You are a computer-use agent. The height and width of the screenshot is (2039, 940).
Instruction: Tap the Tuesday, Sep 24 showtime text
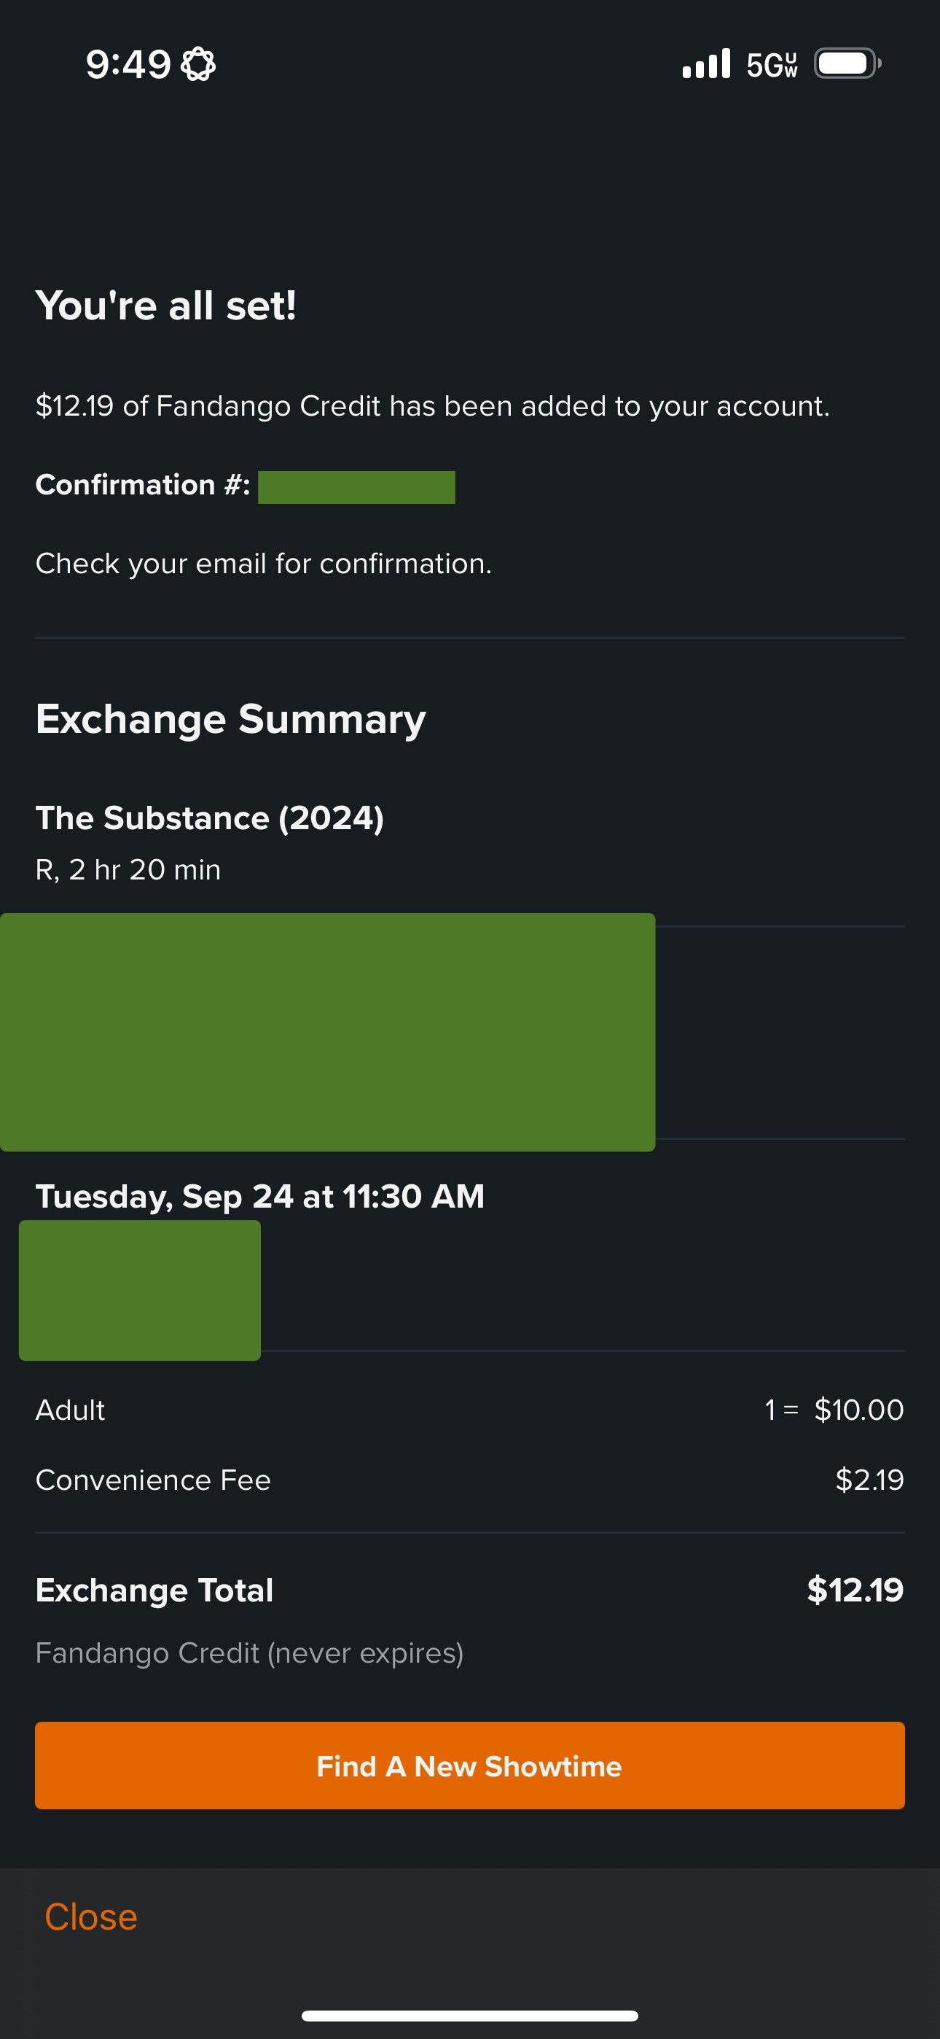259,1196
